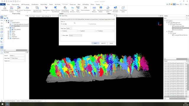Open the Data Type Point Cloud dropdown
Viewport: 189px width, 106px height.
coord(18,58)
